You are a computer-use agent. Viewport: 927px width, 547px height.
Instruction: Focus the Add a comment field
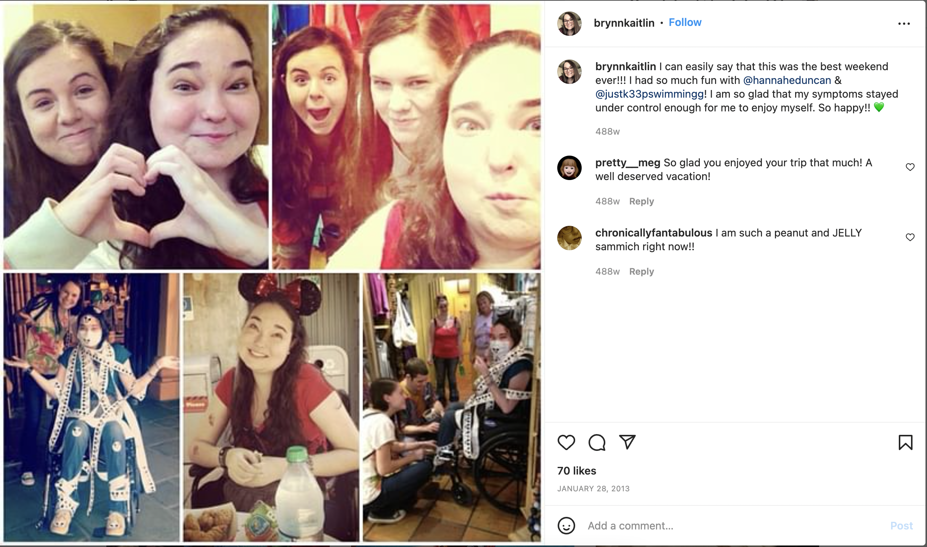coord(736,526)
